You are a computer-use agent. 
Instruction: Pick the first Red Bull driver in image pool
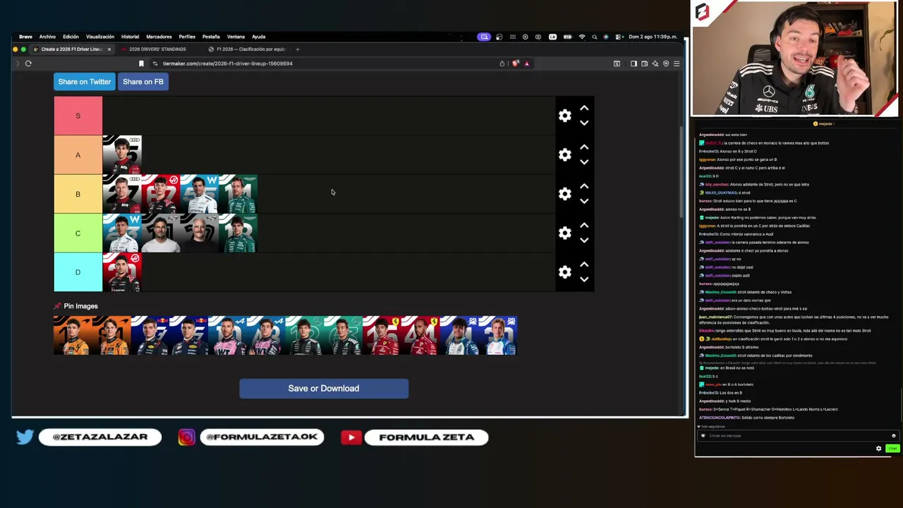[150, 336]
